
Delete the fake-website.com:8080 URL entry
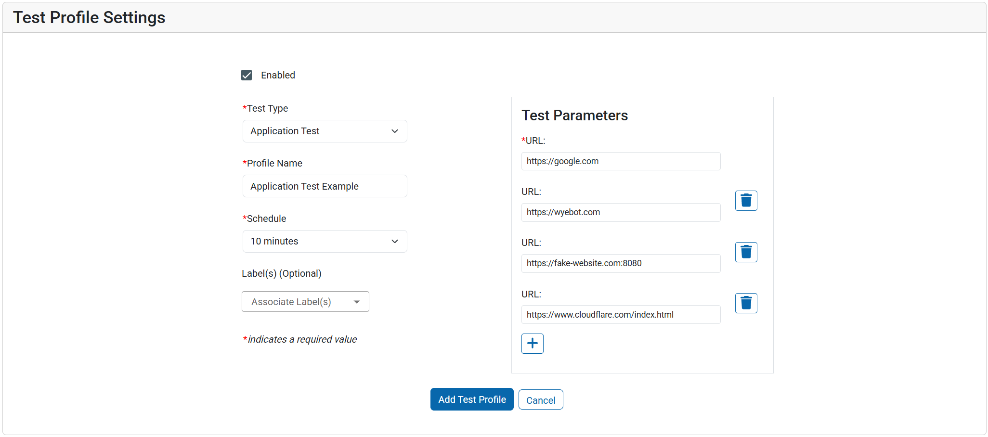pos(746,252)
